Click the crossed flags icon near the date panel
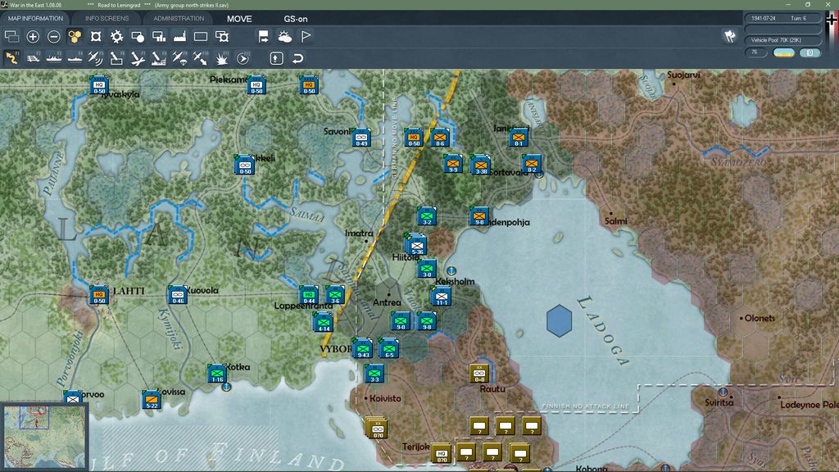Viewport: 839px width, 472px height. (730, 36)
